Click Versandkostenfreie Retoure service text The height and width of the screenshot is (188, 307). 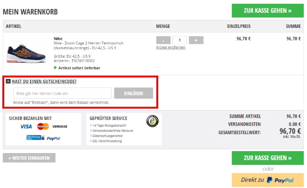112,130
